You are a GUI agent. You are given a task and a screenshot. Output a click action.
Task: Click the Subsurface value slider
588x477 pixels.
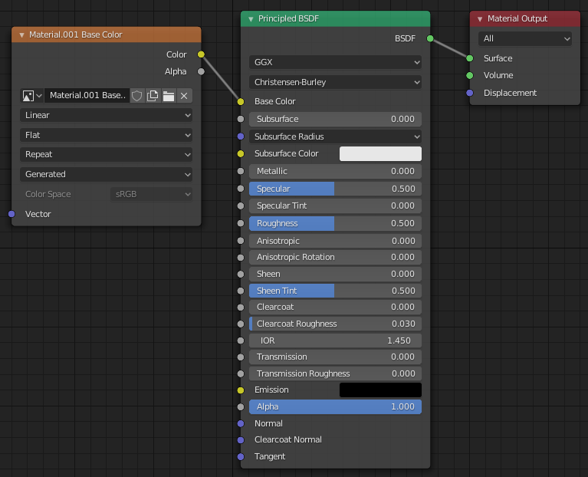click(335, 120)
